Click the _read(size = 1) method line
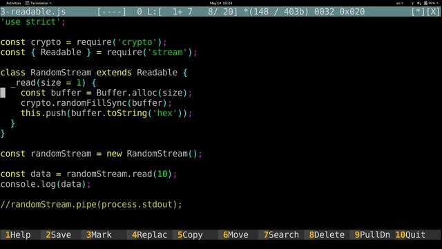This screenshot has height=249, width=442. tap(54, 83)
